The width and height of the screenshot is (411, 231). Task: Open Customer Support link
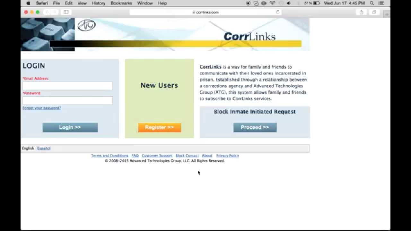157,156
